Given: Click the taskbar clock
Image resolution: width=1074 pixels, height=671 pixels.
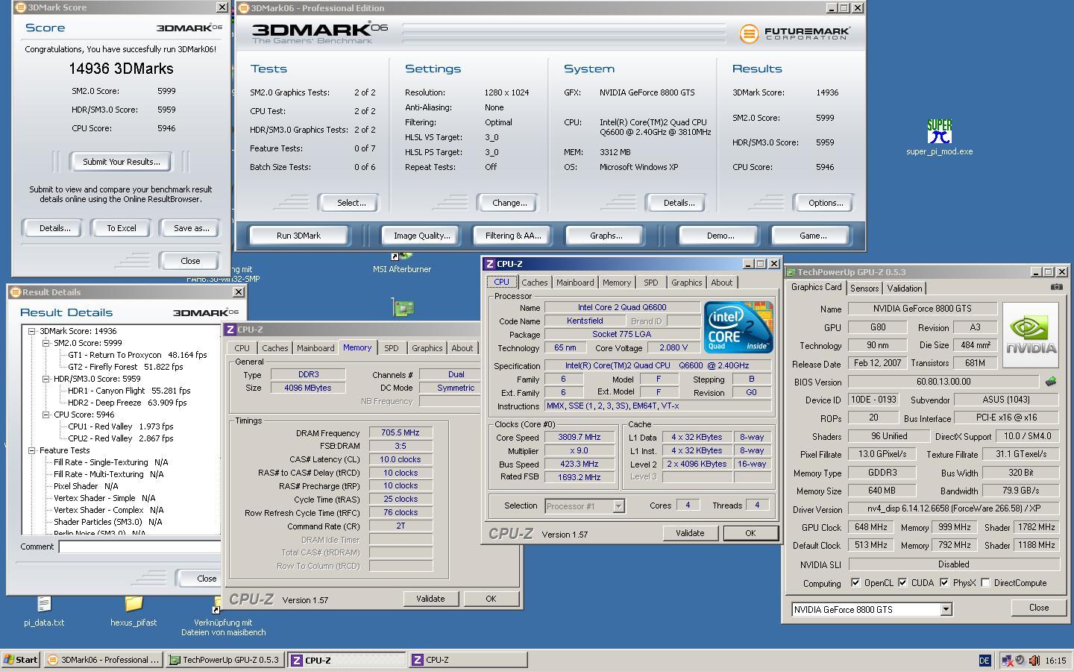Looking at the screenshot, I should pos(1055,661).
